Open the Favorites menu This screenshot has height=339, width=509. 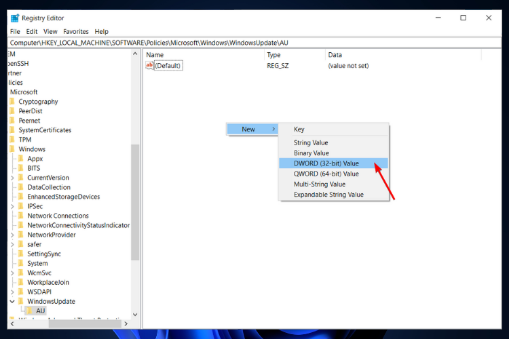[75, 31]
